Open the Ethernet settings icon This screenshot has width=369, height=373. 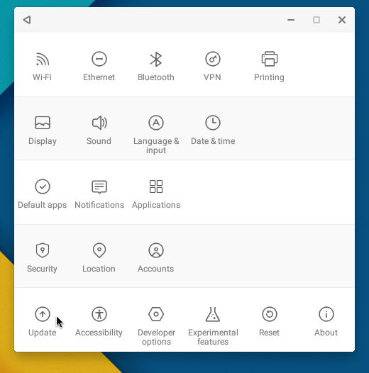pyautogui.click(x=99, y=59)
